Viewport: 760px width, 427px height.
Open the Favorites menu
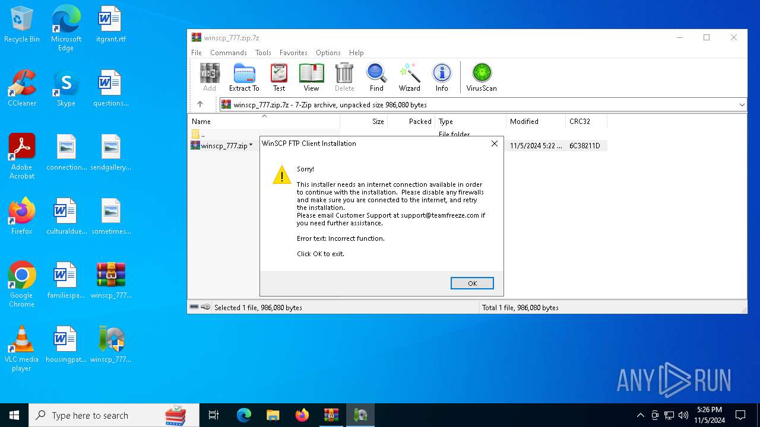tap(293, 53)
